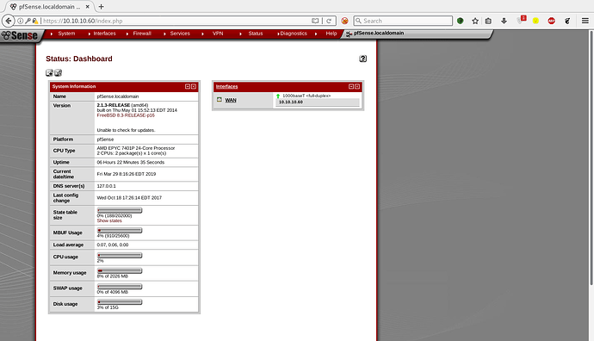Click the System Information widget title
This screenshot has height=341, width=594.
click(x=74, y=86)
